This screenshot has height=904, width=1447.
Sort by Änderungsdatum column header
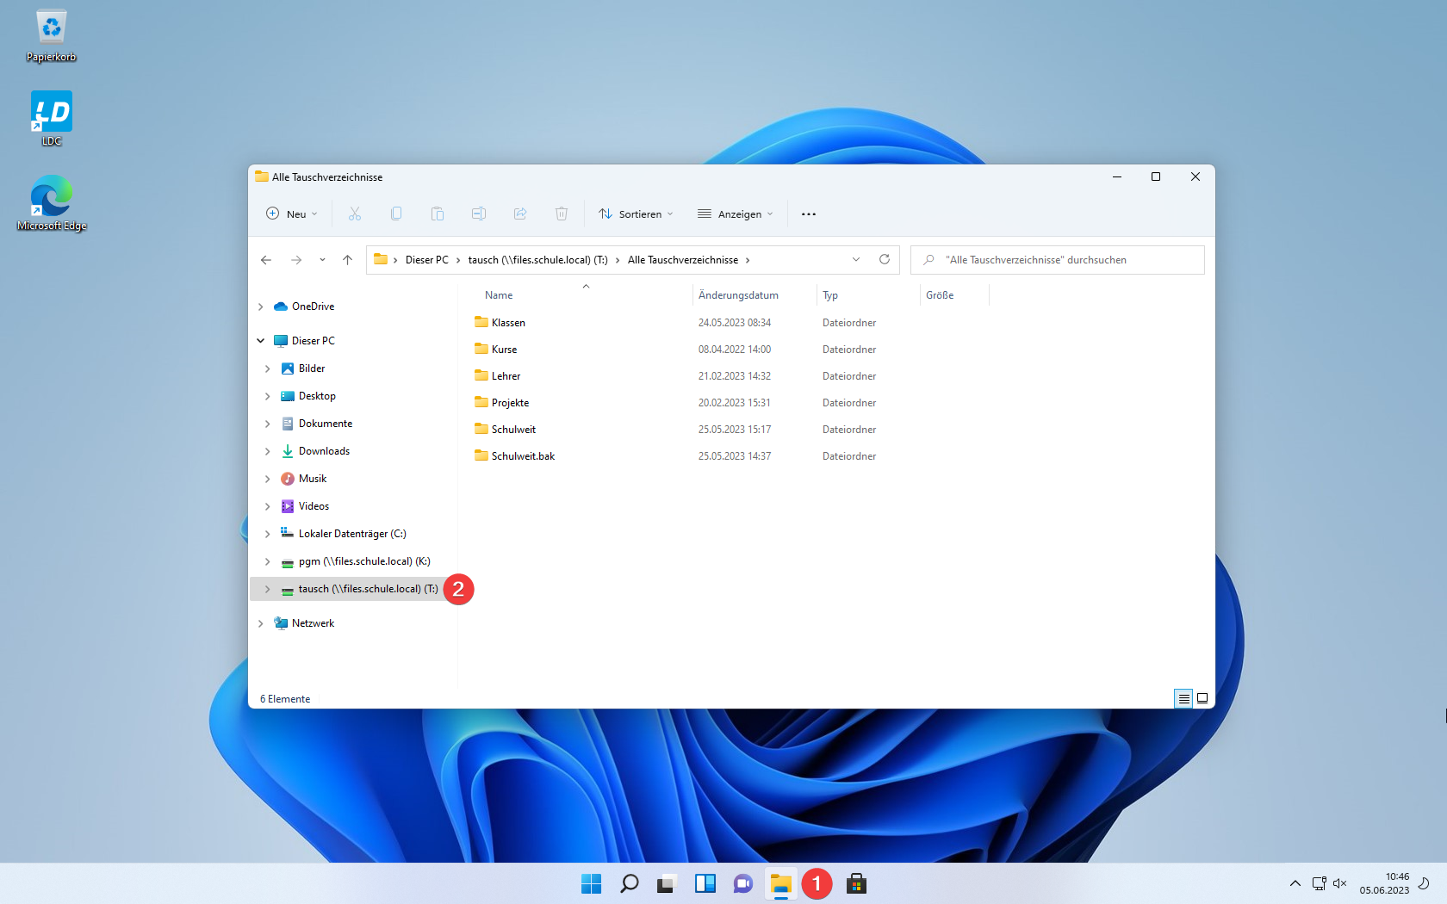click(x=738, y=295)
